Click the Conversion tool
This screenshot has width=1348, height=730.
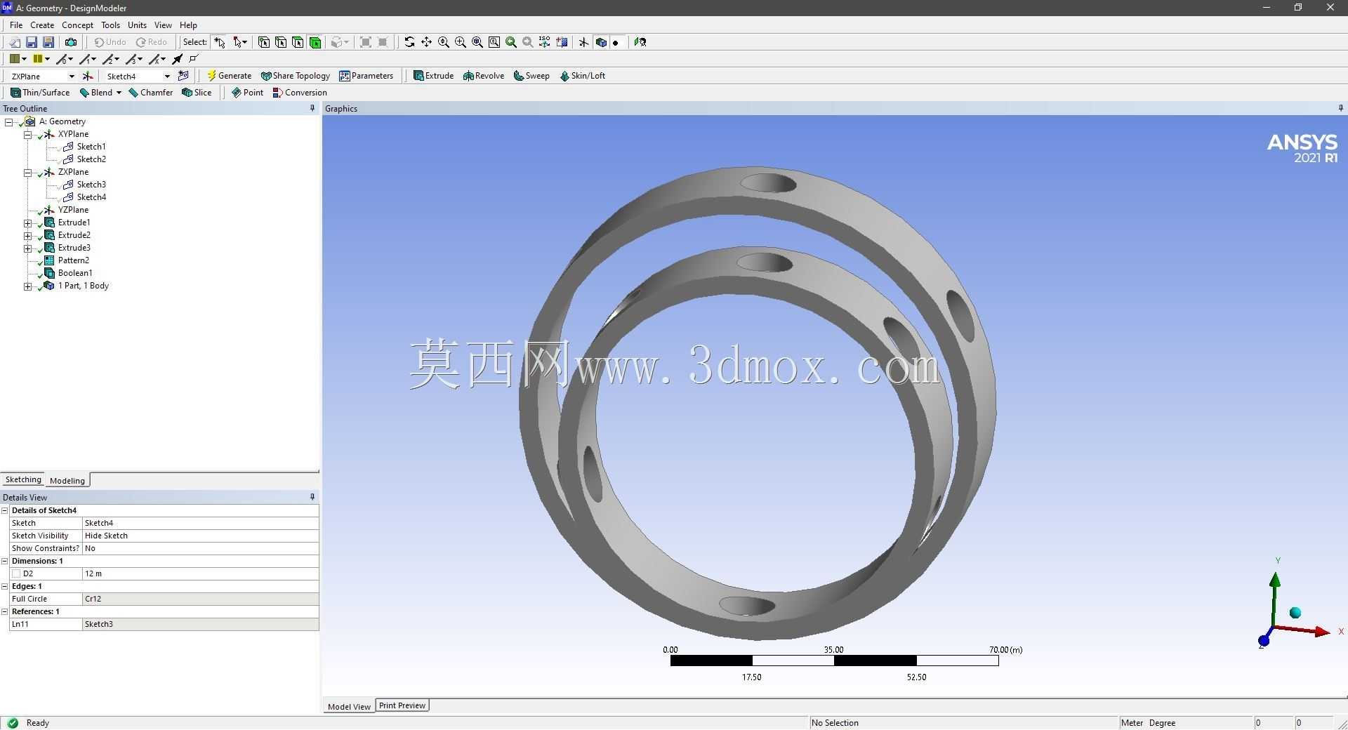pos(300,93)
